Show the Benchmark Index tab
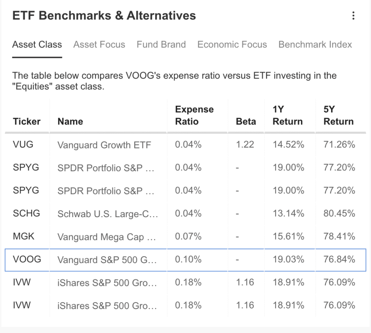371x333 pixels. click(315, 45)
